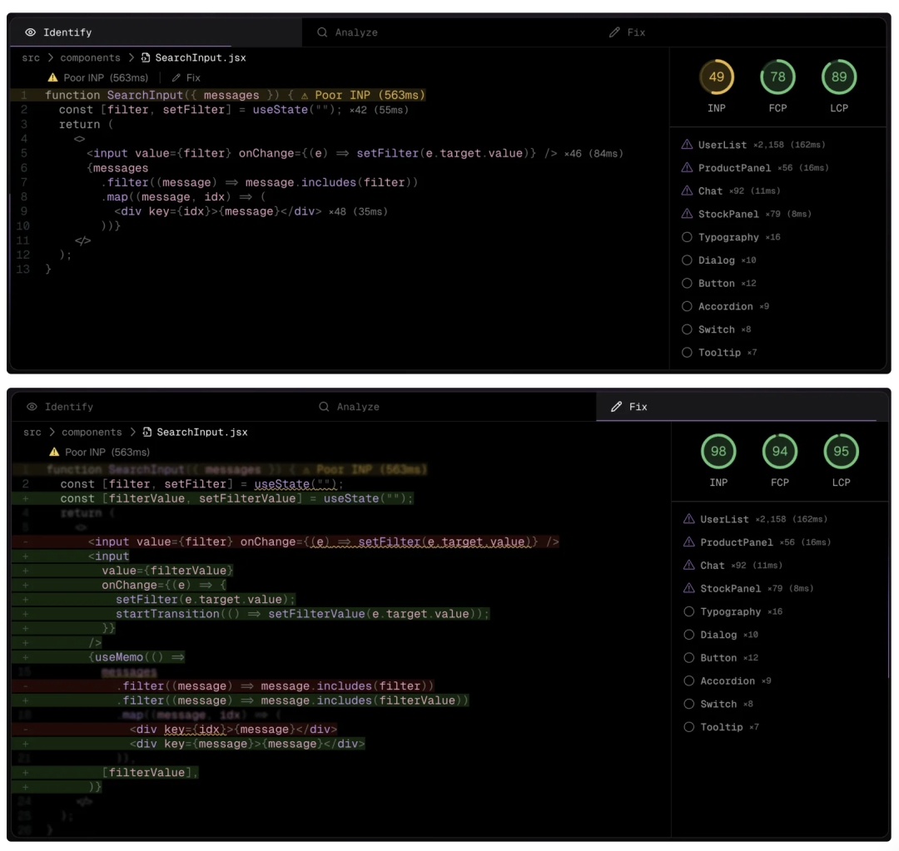Click the warning icon beside bottom UserList
Image resolution: width=899 pixels, height=851 pixels.
click(689, 518)
